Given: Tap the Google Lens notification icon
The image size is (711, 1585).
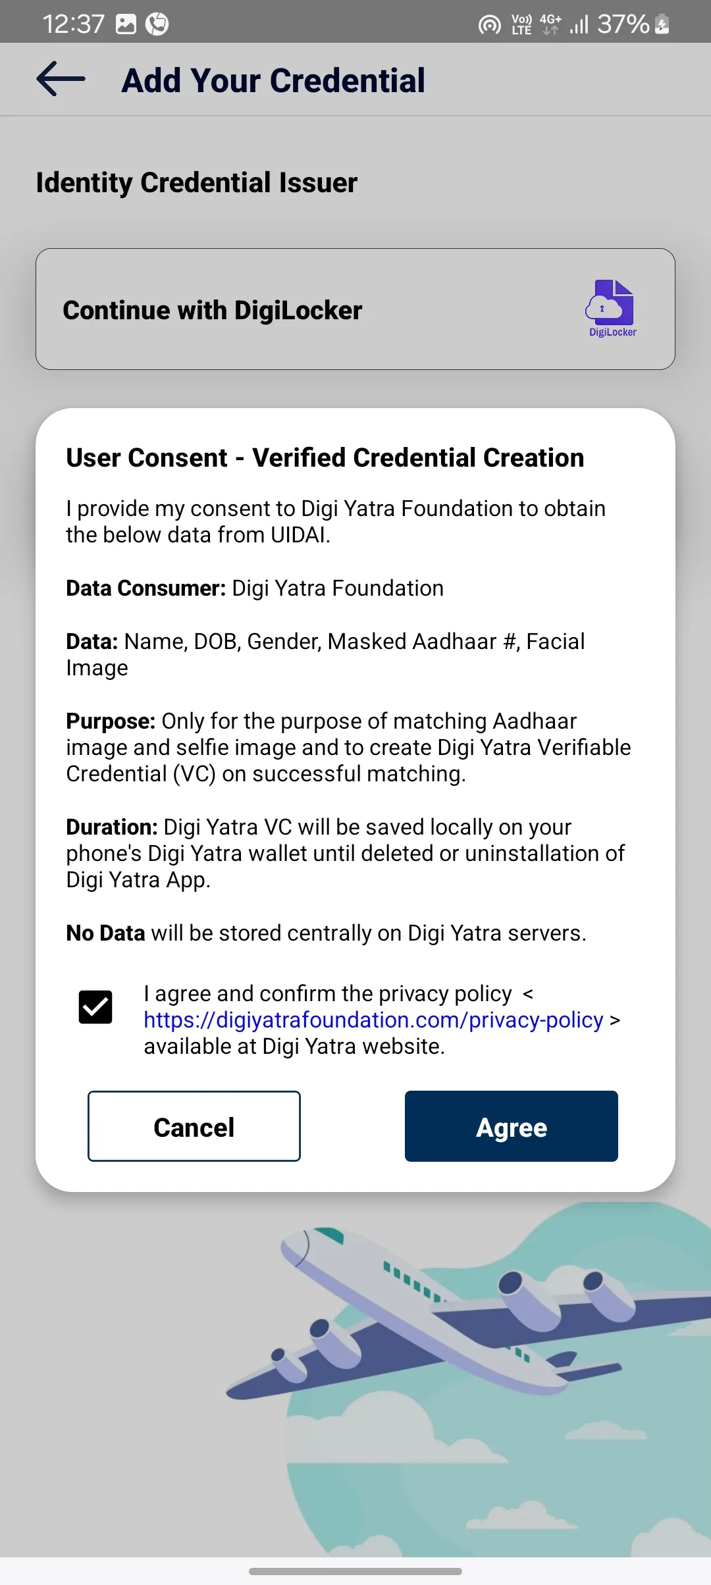Looking at the screenshot, I should coord(158,24).
